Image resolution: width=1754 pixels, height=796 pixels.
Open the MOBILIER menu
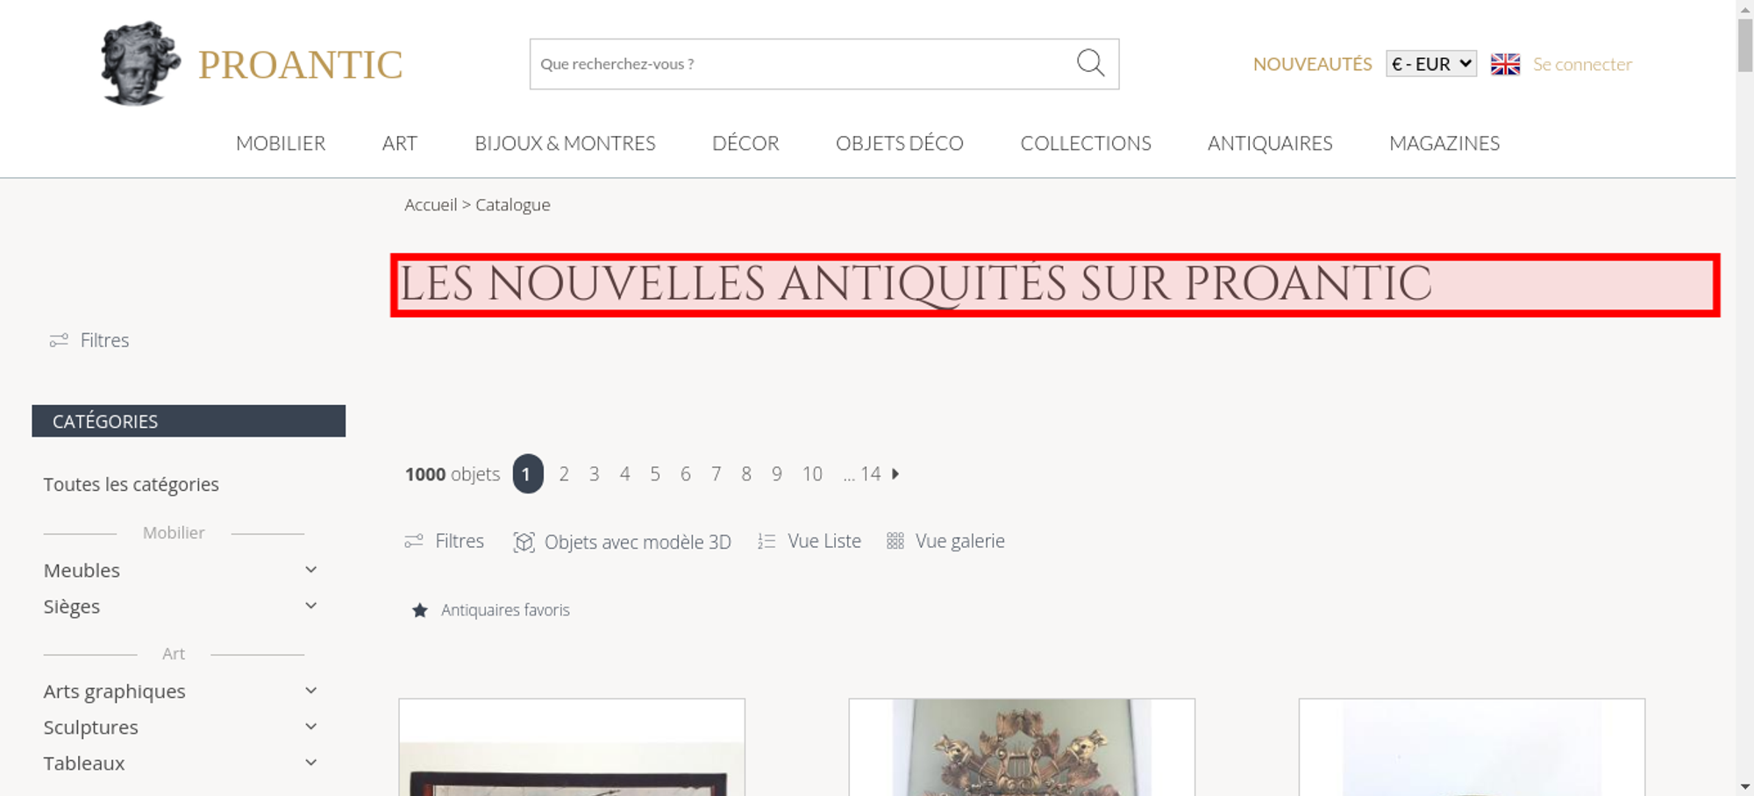pyautogui.click(x=281, y=143)
